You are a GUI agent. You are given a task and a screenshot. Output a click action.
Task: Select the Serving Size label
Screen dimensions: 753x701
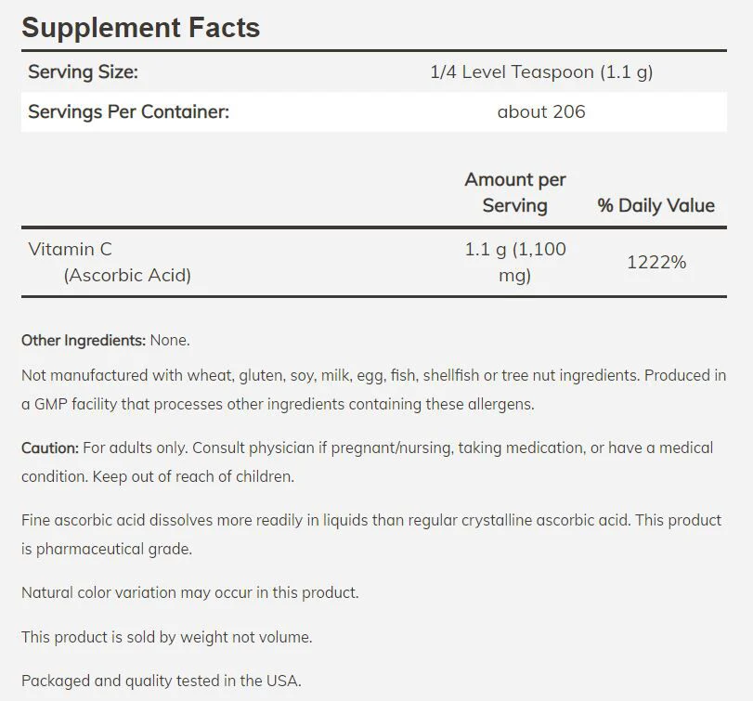83,72
